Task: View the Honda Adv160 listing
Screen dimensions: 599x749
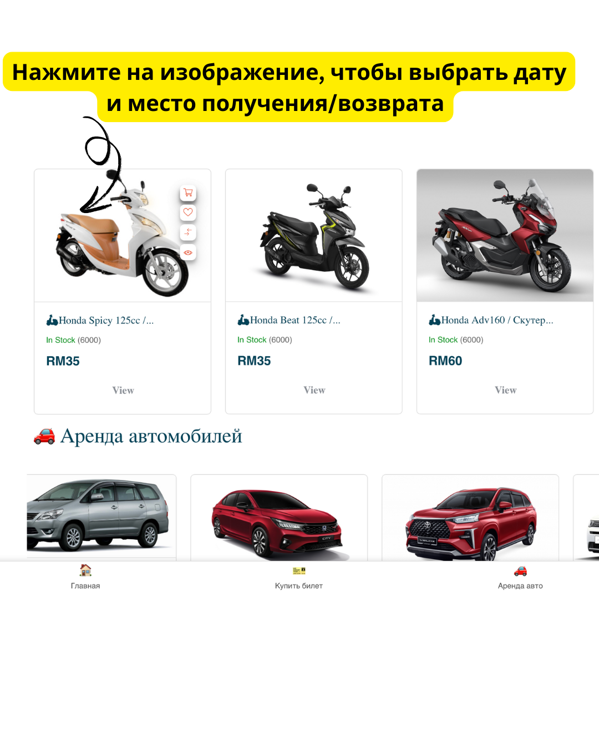Action: point(506,390)
